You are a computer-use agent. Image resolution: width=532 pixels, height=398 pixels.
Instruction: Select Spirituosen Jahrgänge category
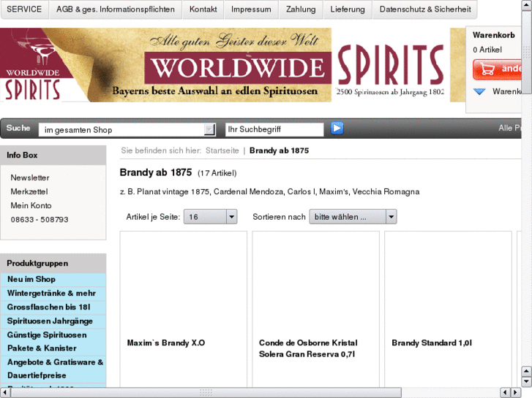point(53,321)
